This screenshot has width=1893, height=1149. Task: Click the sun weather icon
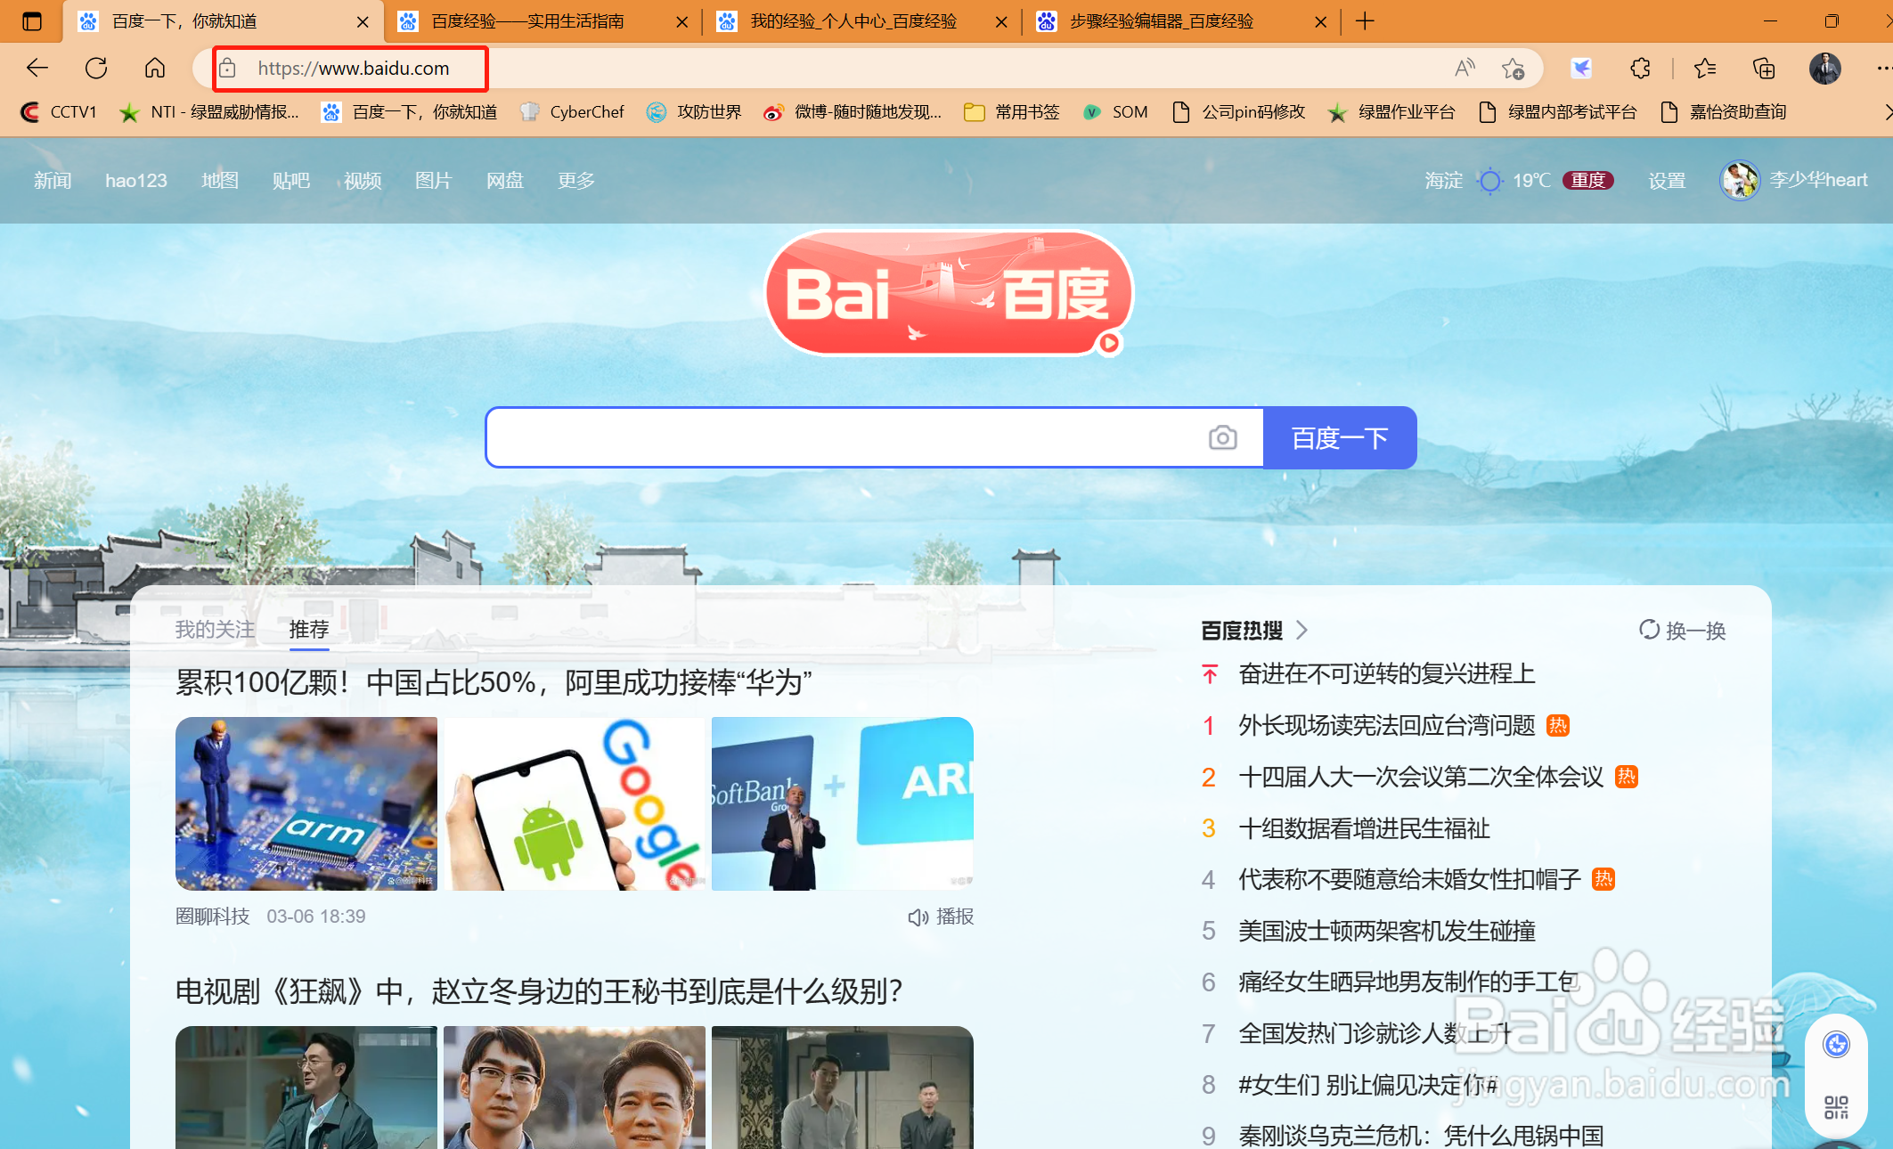click(1489, 181)
